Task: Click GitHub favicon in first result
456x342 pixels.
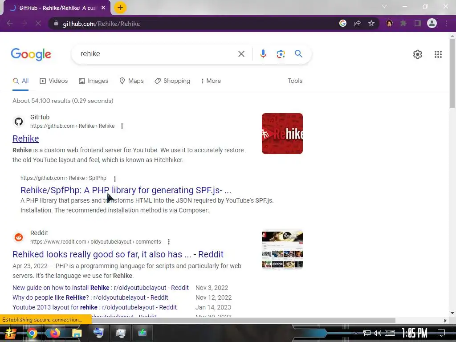Action: pyautogui.click(x=19, y=122)
